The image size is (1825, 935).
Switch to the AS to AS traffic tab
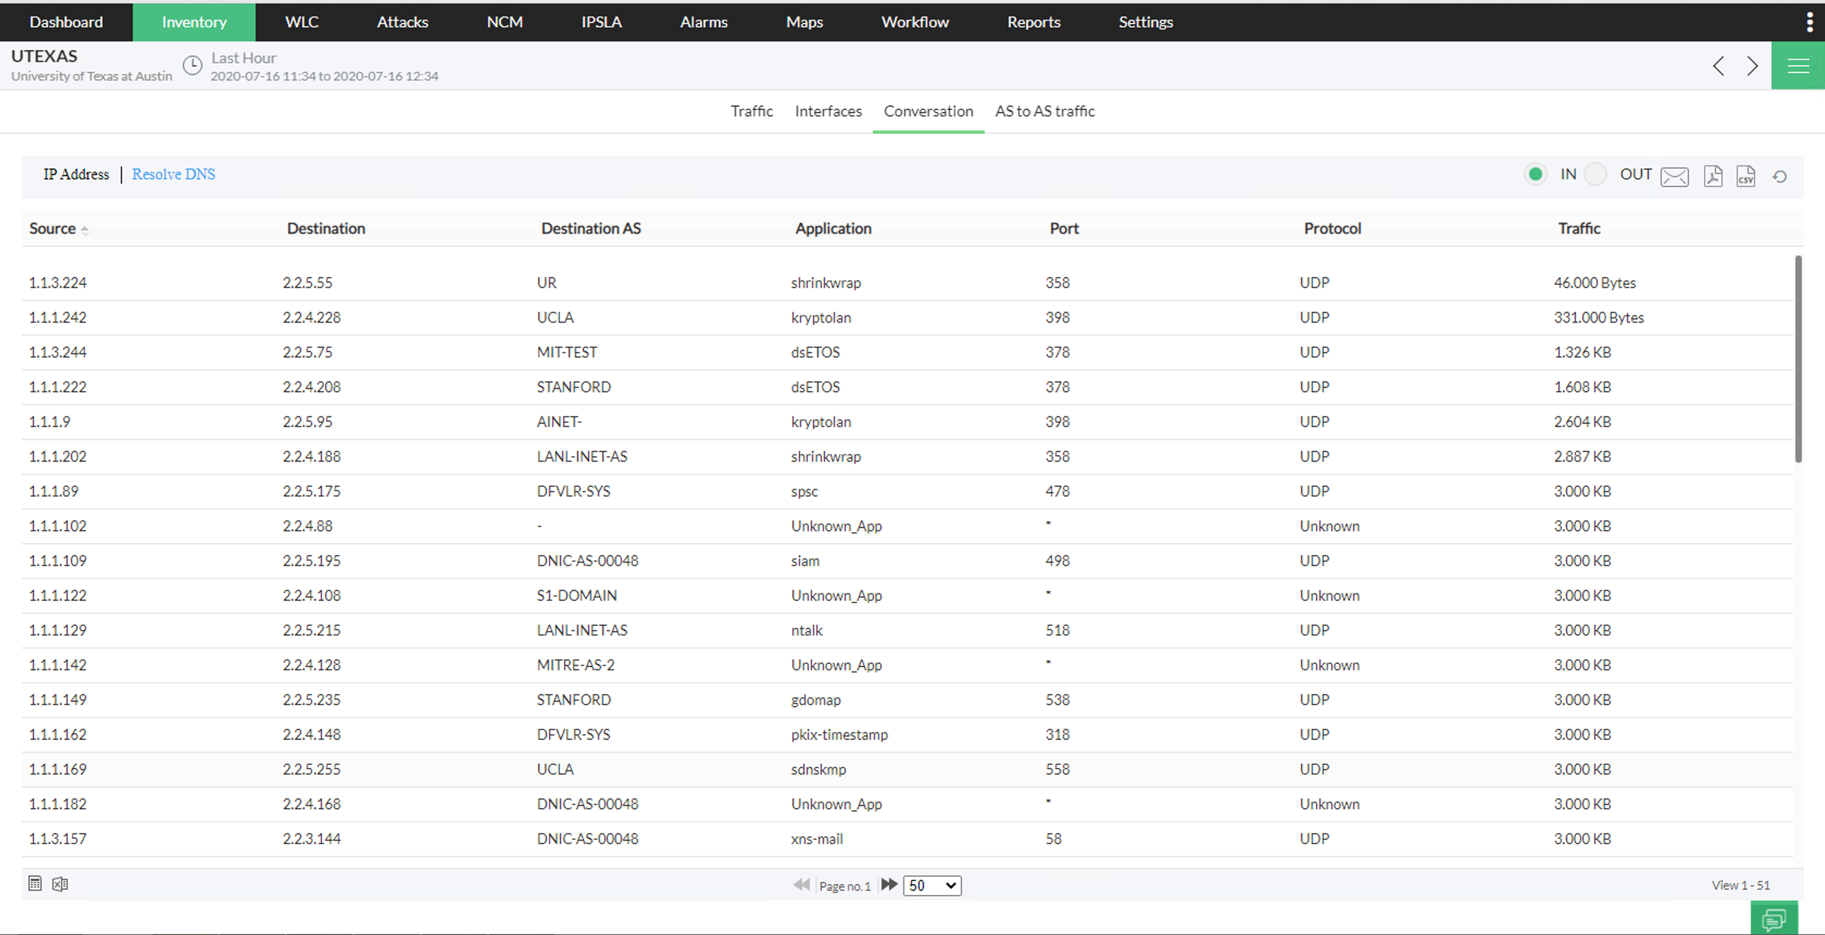[x=1044, y=111]
